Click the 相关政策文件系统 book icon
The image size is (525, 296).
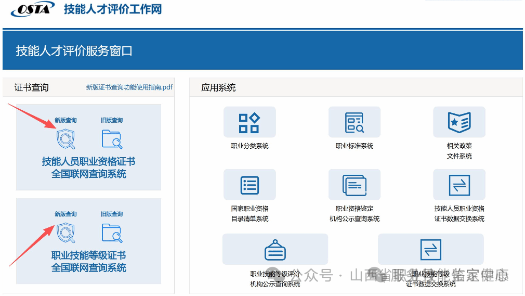pyautogui.click(x=459, y=123)
